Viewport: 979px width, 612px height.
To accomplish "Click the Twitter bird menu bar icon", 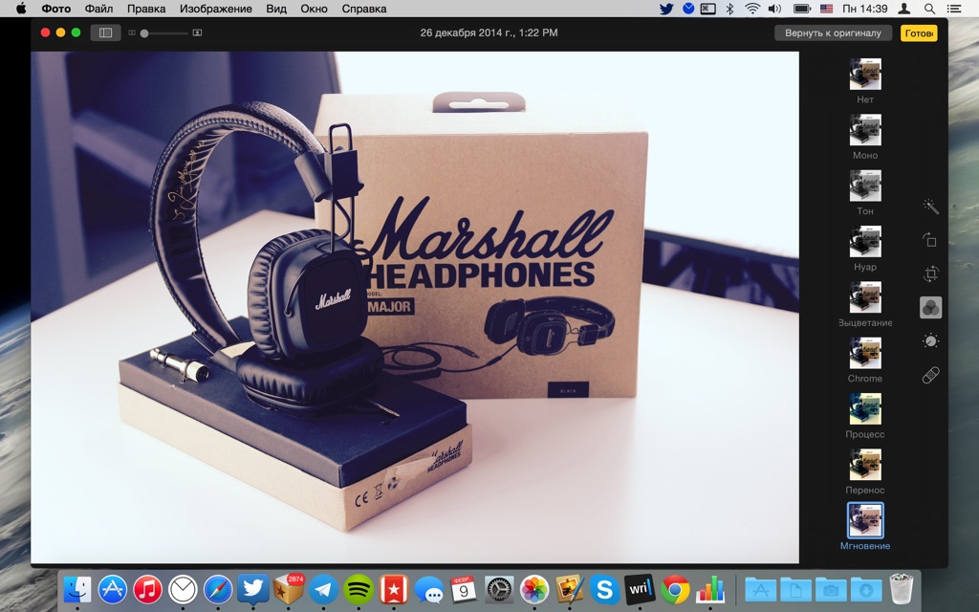I will point(666,9).
